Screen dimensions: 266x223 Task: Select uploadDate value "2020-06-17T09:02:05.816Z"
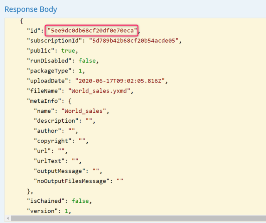click(x=120, y=81)
